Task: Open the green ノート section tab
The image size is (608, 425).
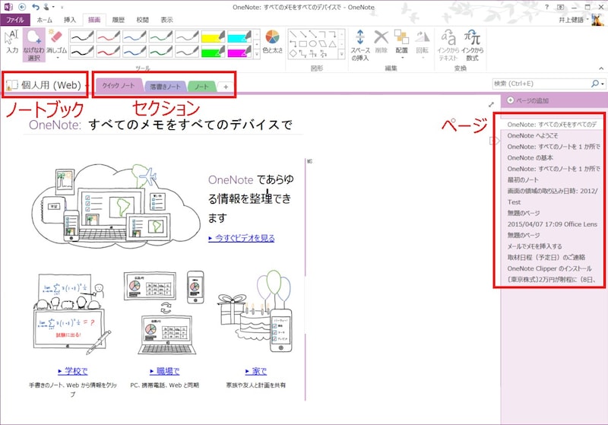Action: click(x=201, y=87)
